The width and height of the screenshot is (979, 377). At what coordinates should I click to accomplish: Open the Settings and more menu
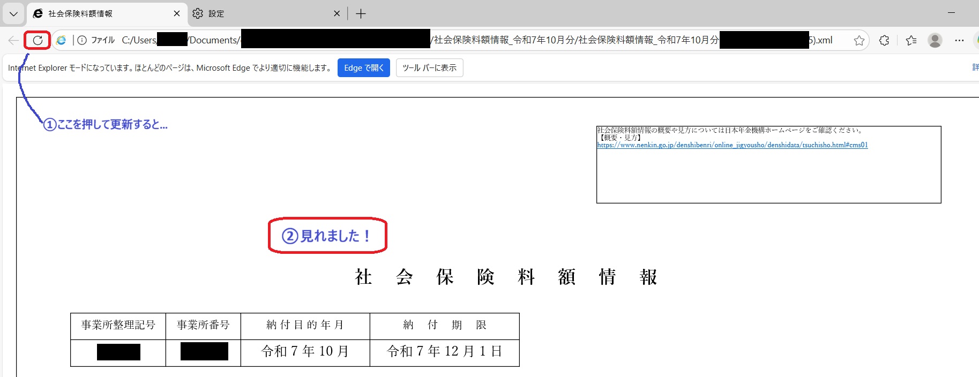(x=959, y=41)
